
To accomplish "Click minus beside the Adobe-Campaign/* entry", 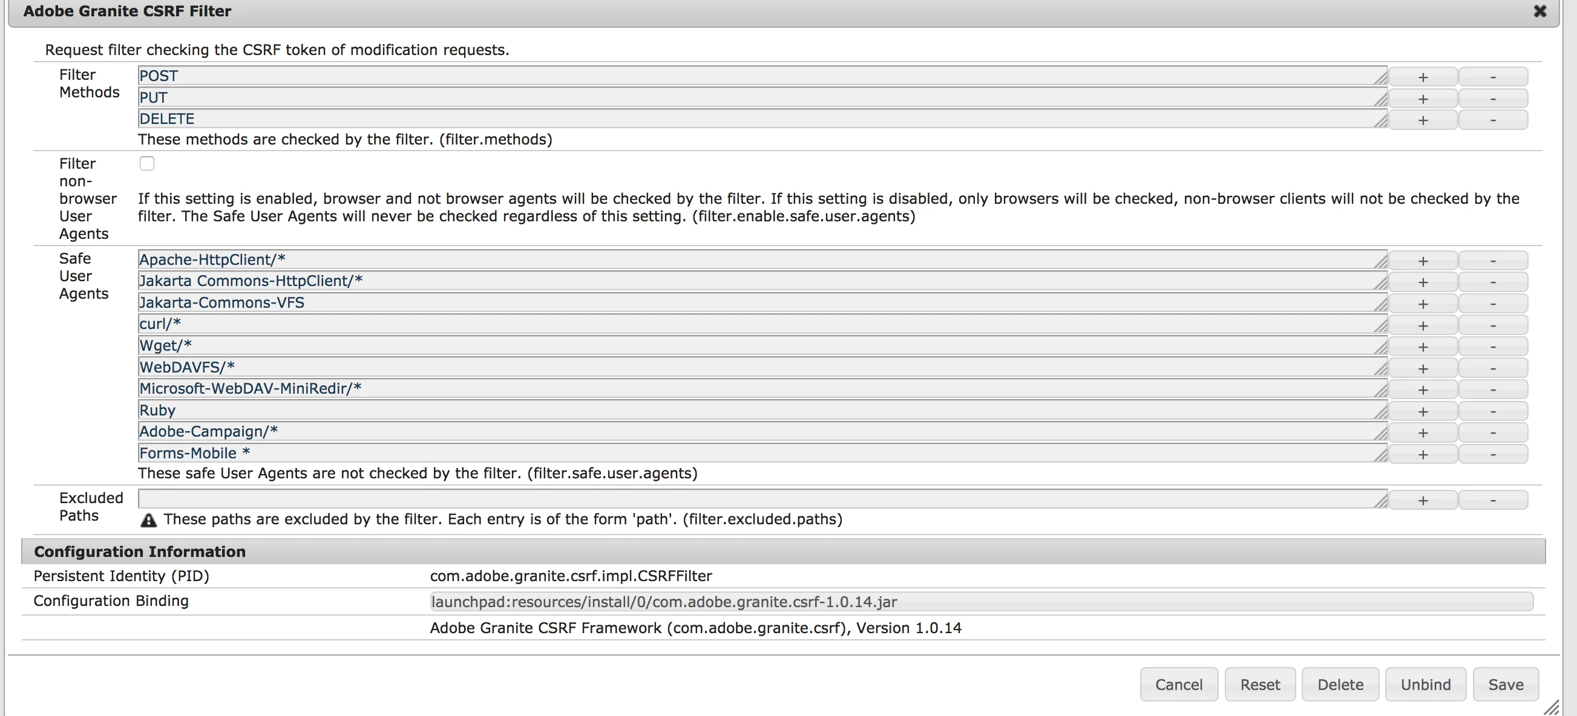I will (x=1492, y=432).
